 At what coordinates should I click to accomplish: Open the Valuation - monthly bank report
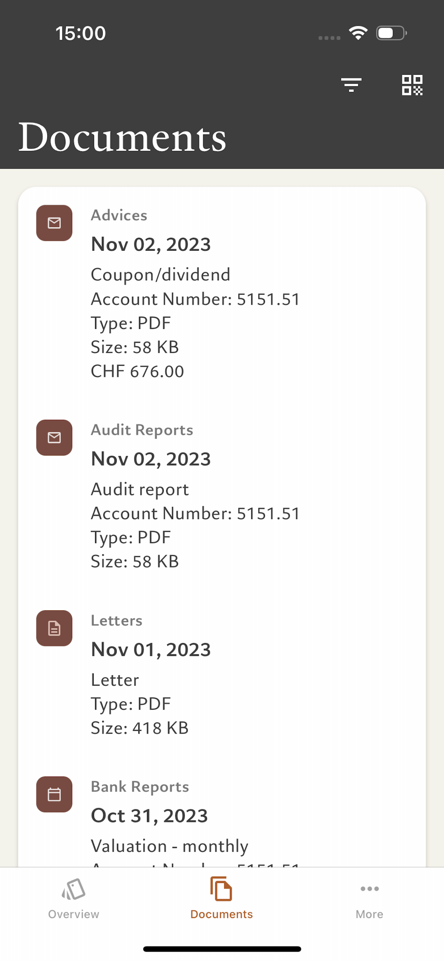170,846
